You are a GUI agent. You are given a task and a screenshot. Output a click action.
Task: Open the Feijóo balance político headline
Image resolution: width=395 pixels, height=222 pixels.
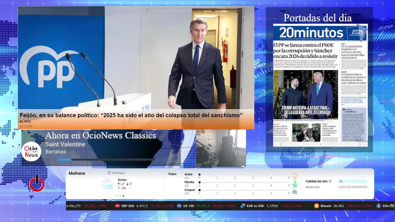click(131, 115)
